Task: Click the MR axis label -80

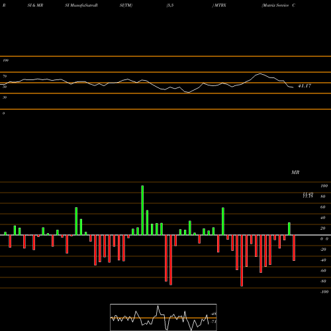Action: (x=323, y=281)
